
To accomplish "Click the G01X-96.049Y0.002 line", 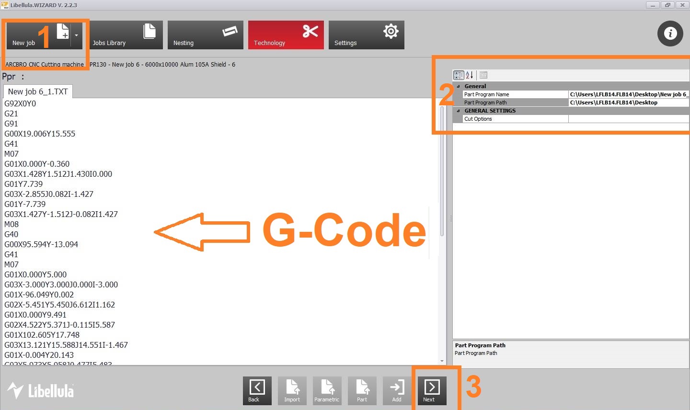I will (x=39, y=295).
